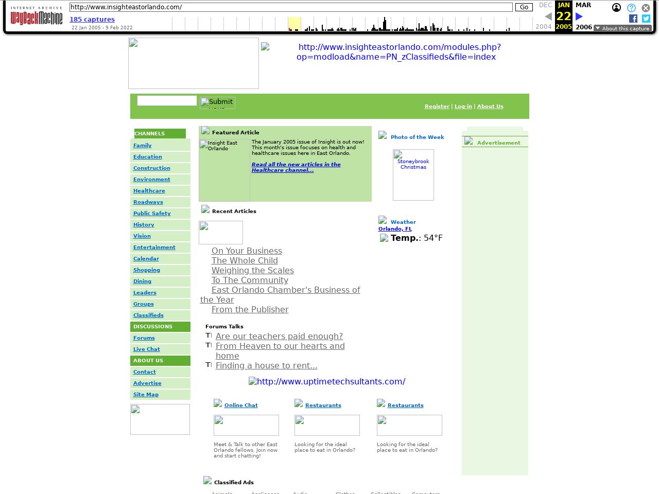Open the Healthcare channel
659x494 pixels.
coord(149,191)
